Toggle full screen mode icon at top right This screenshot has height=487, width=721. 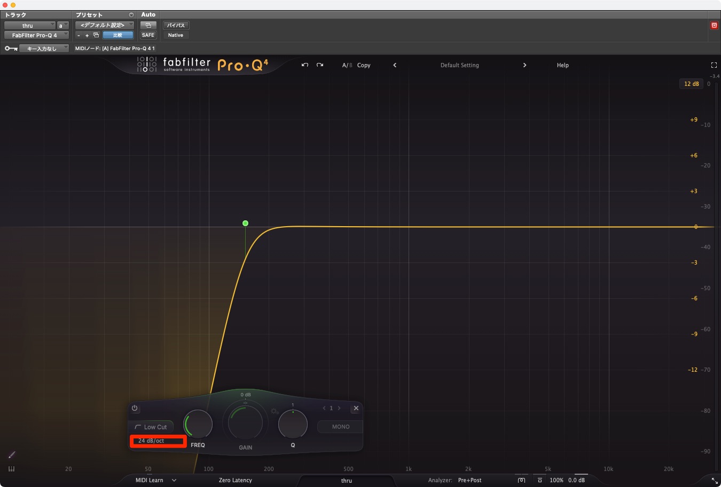(714, 65)
